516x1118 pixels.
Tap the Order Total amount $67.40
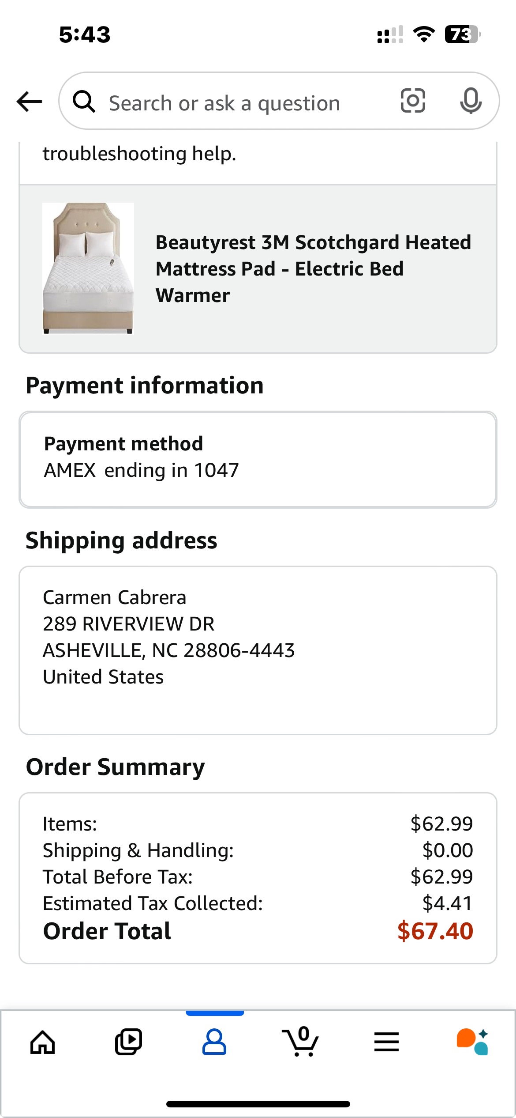[x=435, y=931]
